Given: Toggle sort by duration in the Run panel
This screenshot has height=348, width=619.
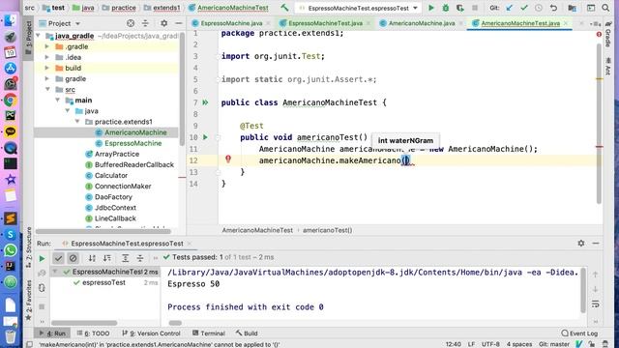Looking at the screenshot, I should coord(107,258).
